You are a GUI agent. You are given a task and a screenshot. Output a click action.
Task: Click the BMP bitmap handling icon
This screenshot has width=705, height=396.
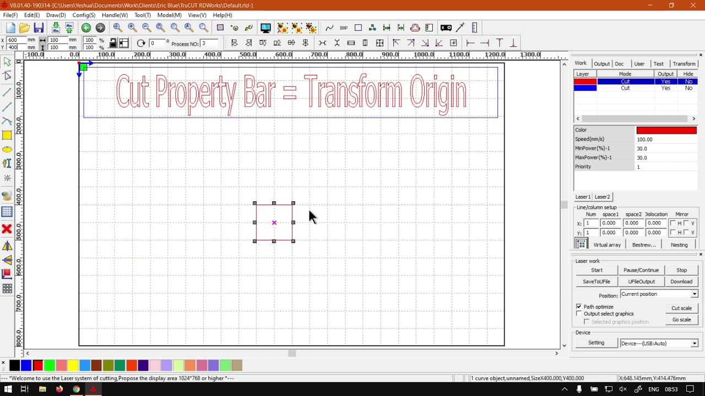pyautogui.click(x=344, y=28)
